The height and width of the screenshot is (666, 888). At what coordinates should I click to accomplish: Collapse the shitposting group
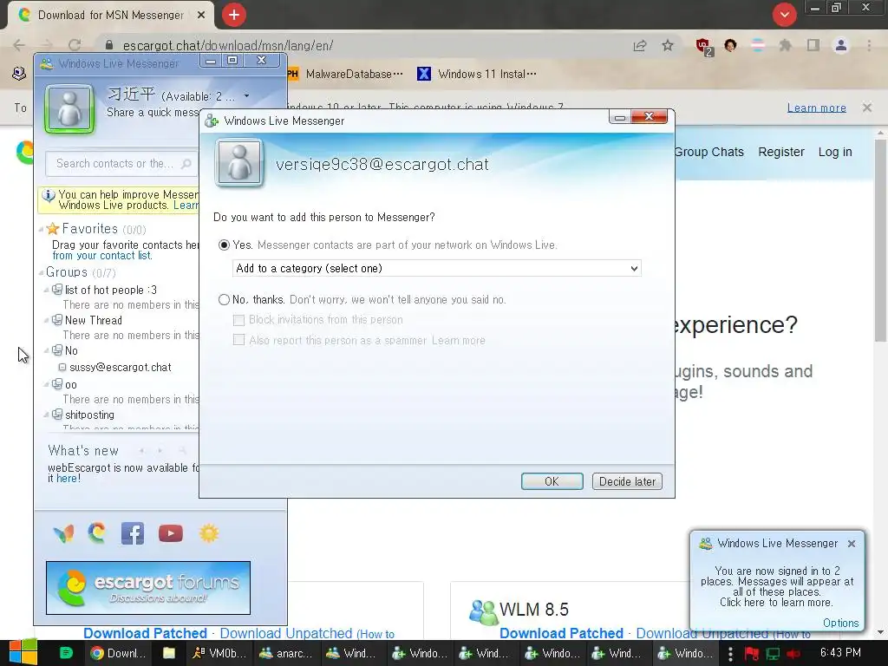click(47, 415)
